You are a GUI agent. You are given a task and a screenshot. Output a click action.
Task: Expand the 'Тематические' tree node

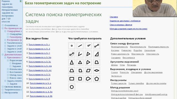pyautogui.click(x=5, y=43)
